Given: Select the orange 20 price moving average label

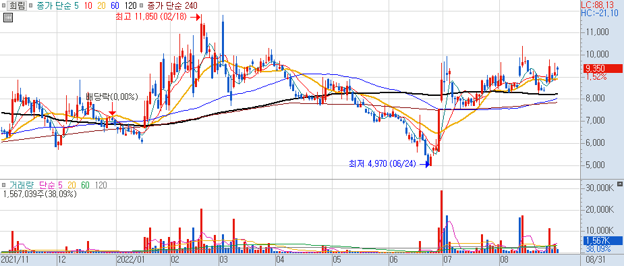Looking at the screenshot, I should pos(101,5).
